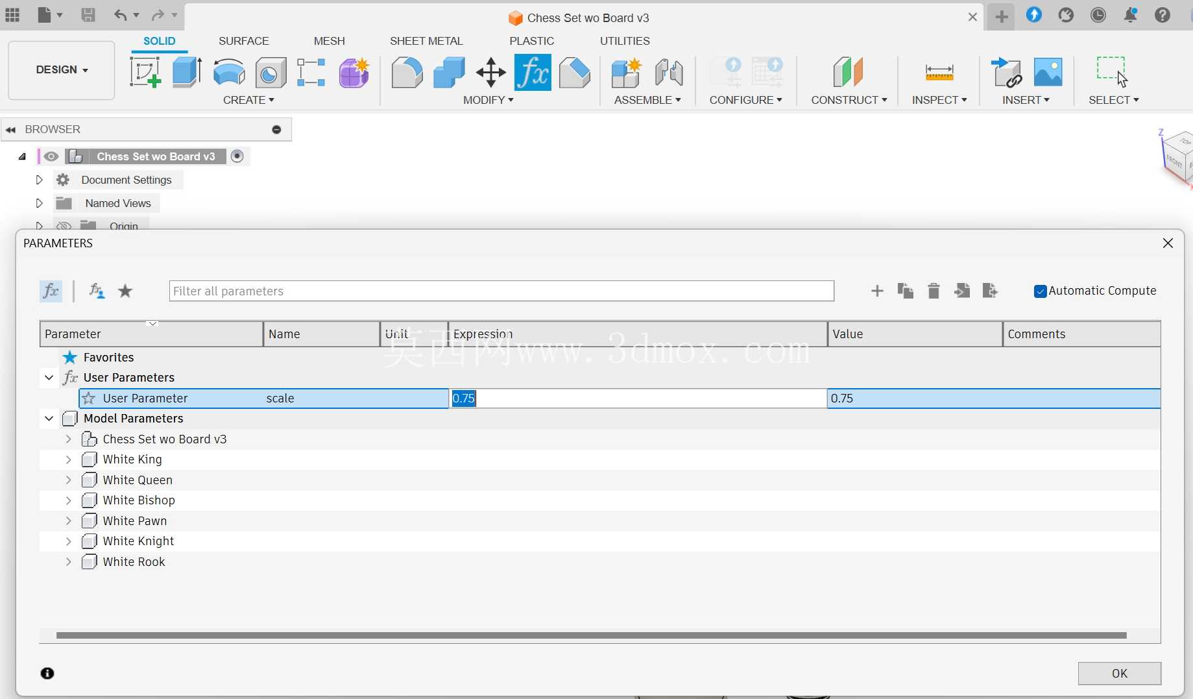This screenshot has height=699, width=1193.
Task: Click the Undo arrow
Action: pyautogui.click(x=120, y=15)
